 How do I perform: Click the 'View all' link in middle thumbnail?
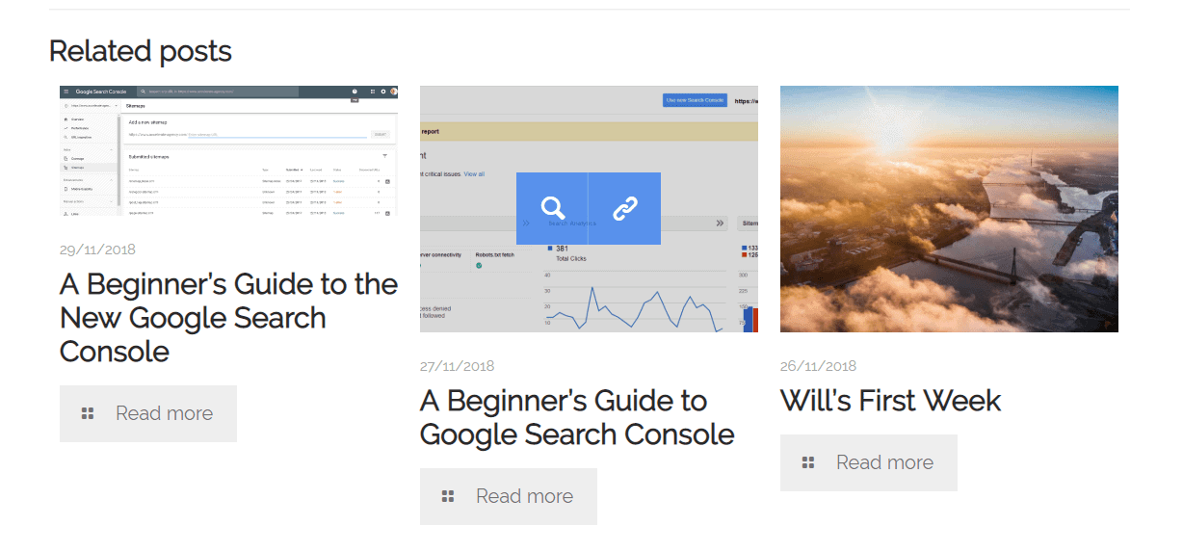pyautogui.click(x=474, y=174)
